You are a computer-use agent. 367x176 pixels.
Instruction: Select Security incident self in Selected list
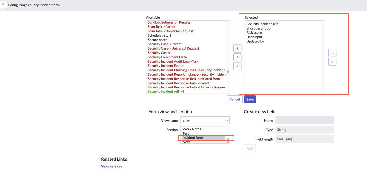pos(262,24)
